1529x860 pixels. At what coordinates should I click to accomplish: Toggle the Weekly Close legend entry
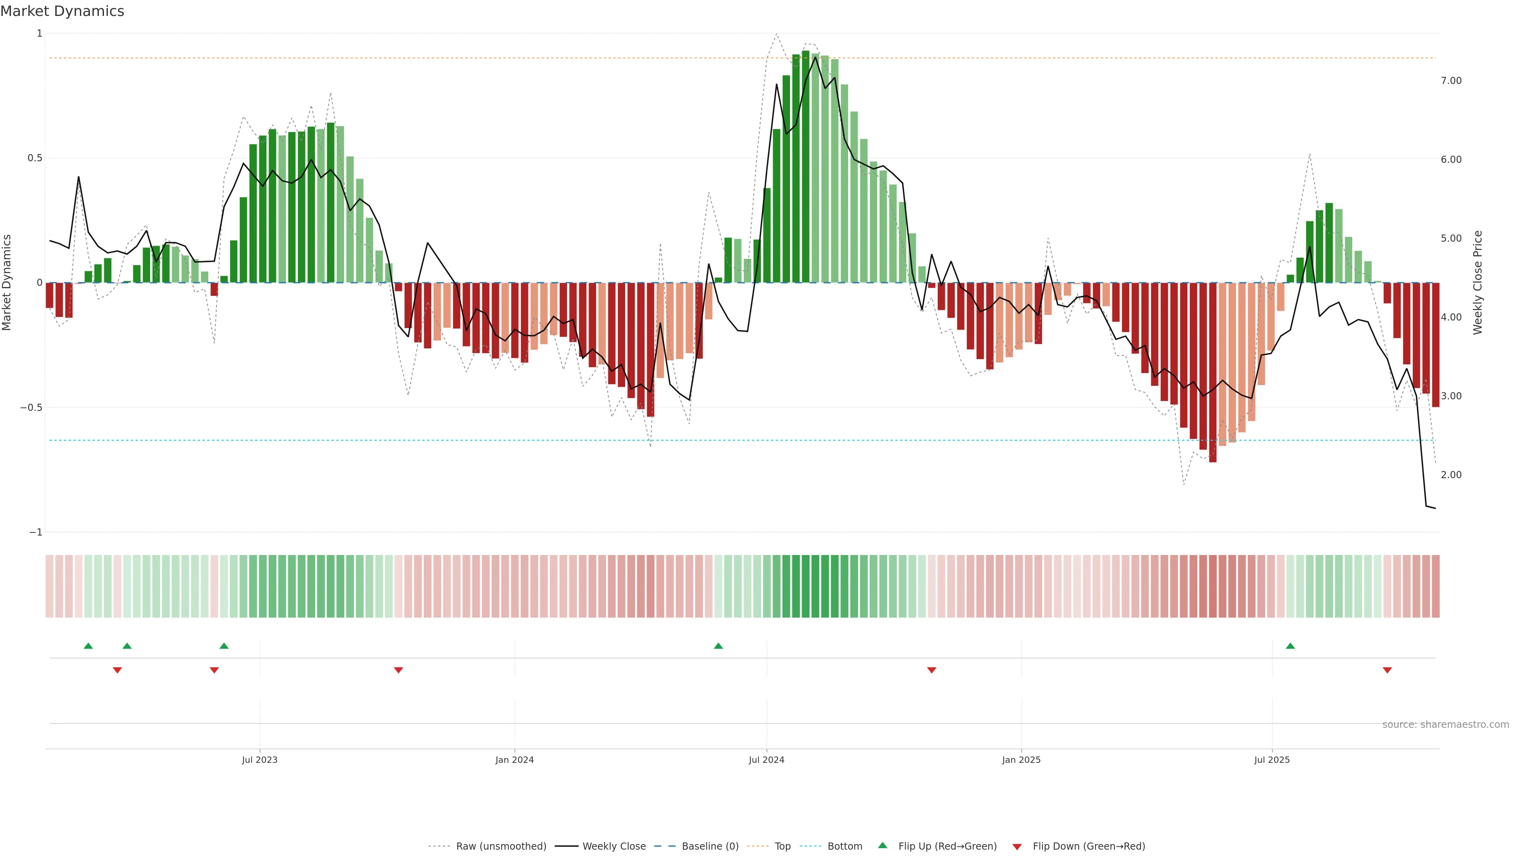614,846
